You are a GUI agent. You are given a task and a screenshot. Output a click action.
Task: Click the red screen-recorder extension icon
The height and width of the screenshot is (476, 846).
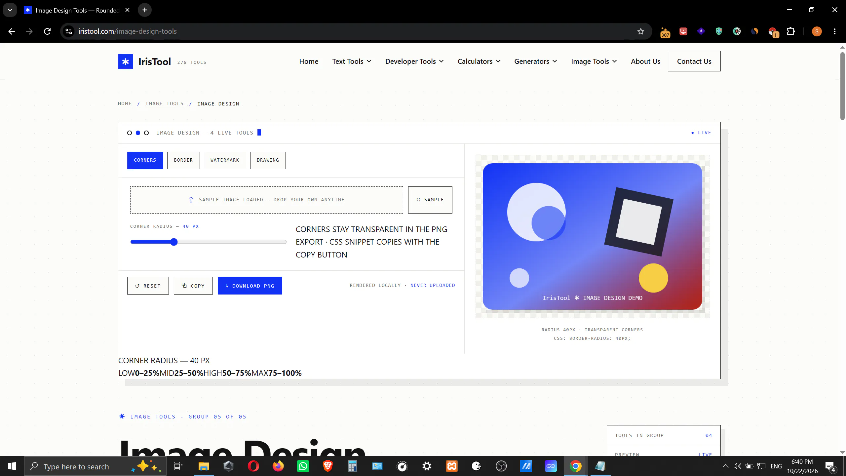tap(683, 31)
